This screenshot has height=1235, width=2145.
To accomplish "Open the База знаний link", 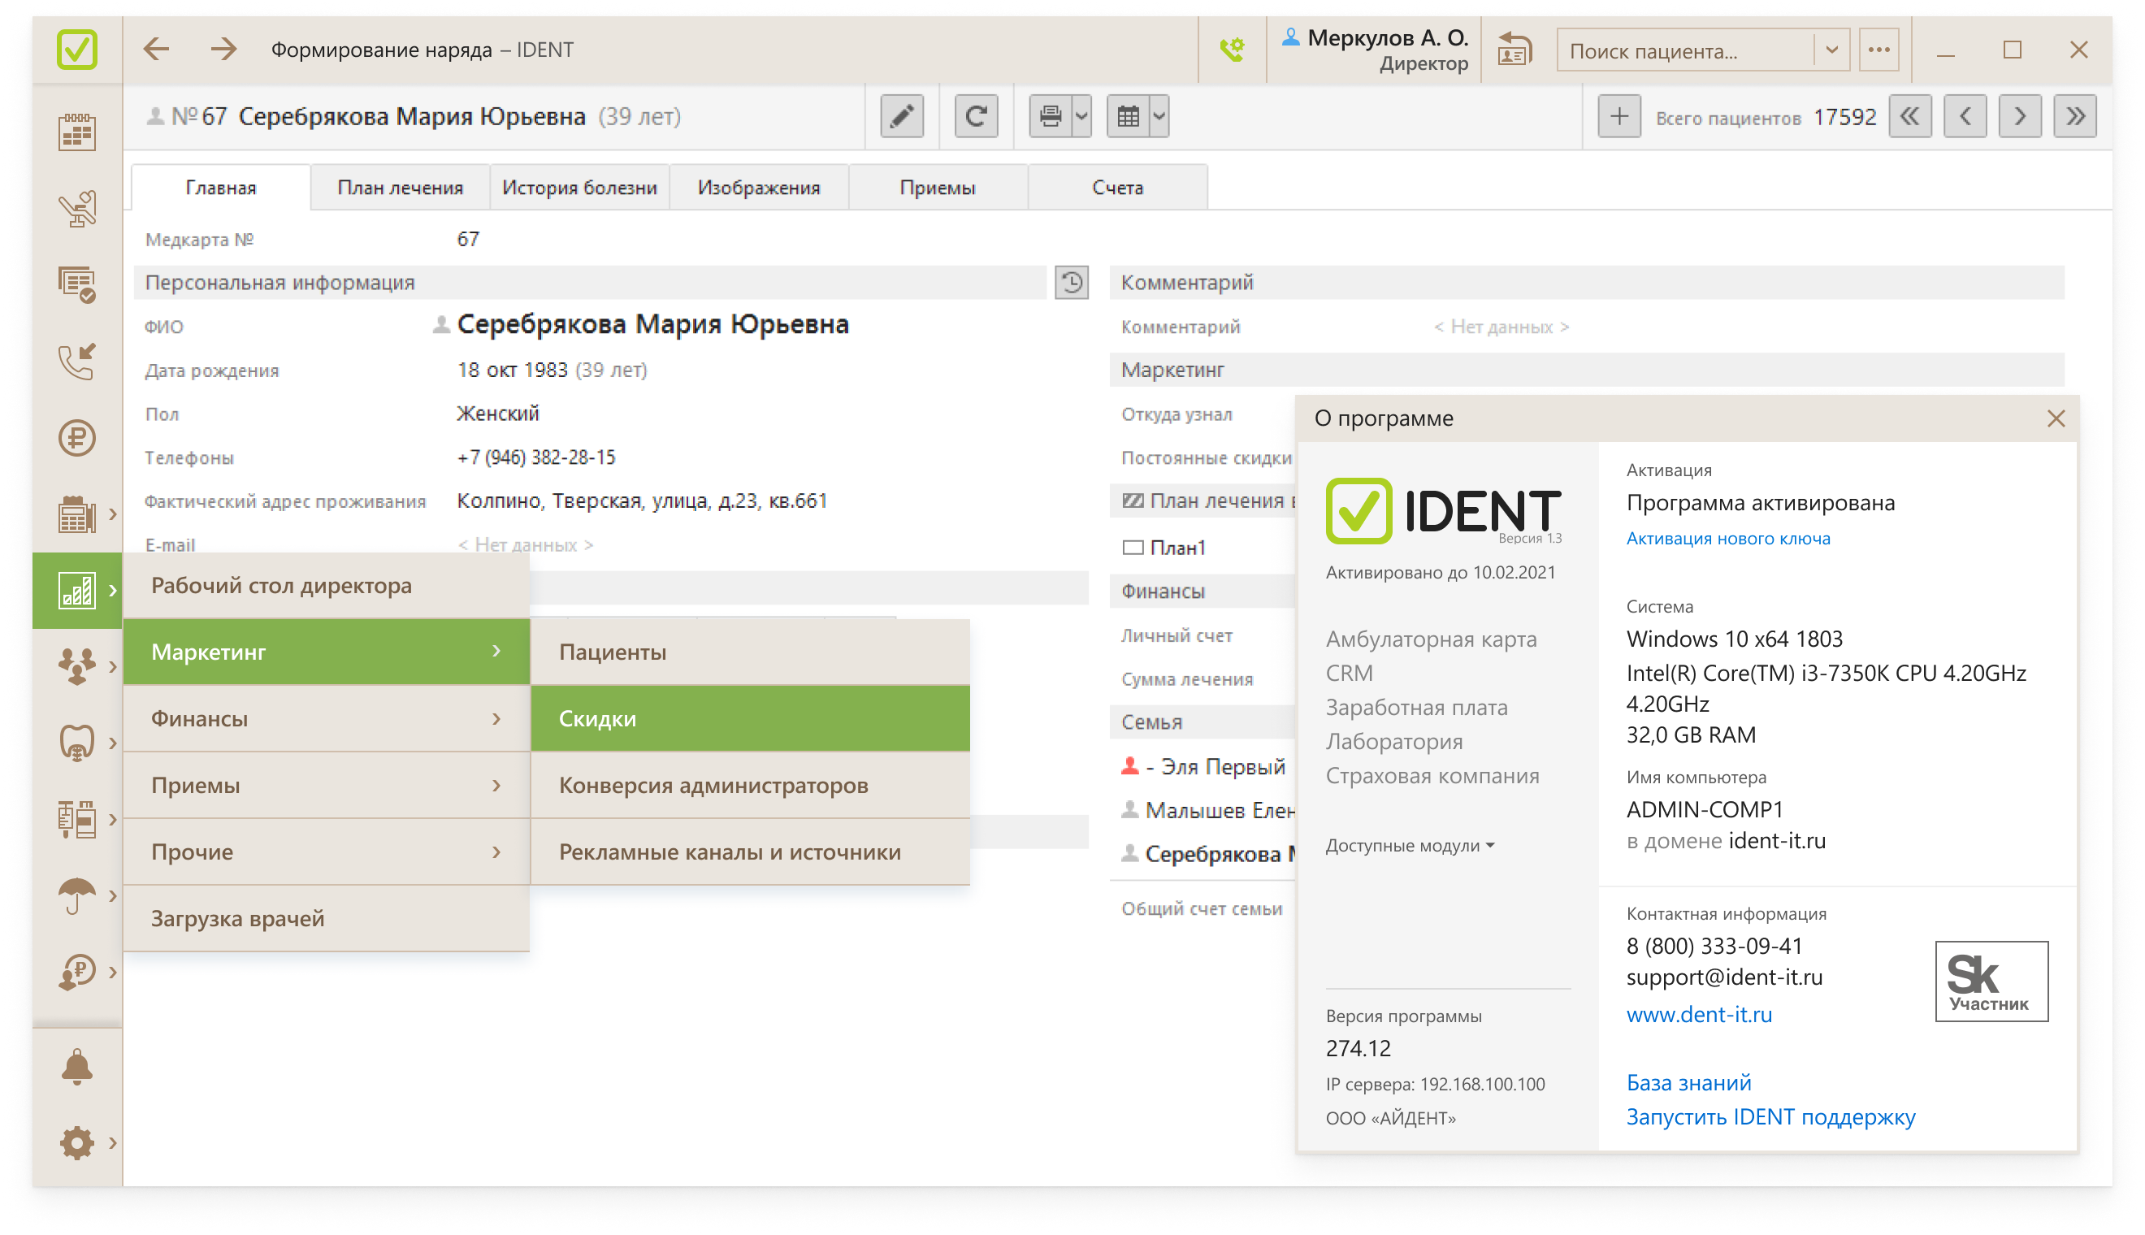I will click(x=1688, y=1082).
